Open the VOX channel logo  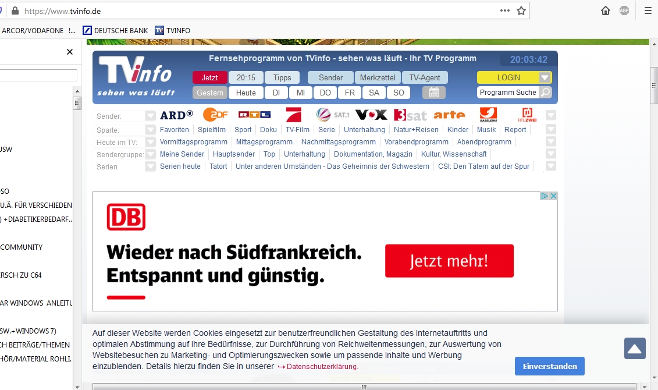[x=371, y=114]
